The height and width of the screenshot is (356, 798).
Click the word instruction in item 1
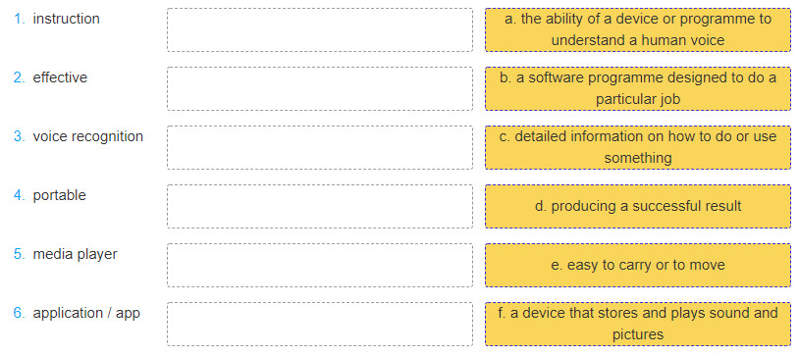pos(66,19)
